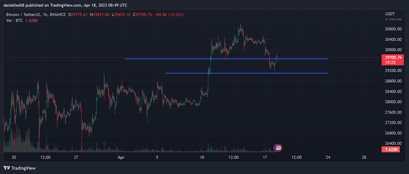
Task: Click the 30400.00 price axis label
Action: [x=393, y=40]
